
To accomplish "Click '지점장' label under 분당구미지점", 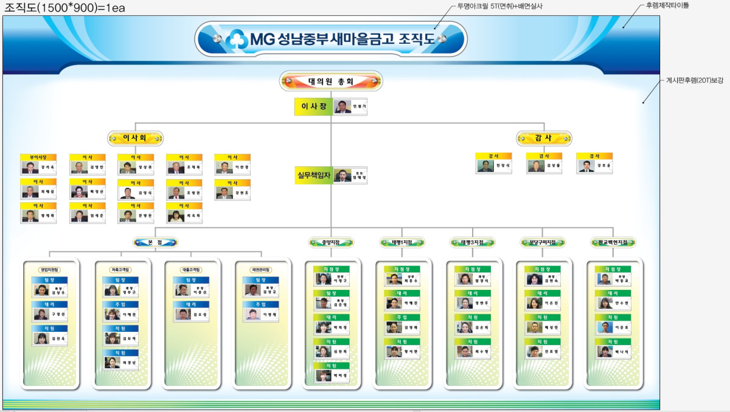I will 543,269.
